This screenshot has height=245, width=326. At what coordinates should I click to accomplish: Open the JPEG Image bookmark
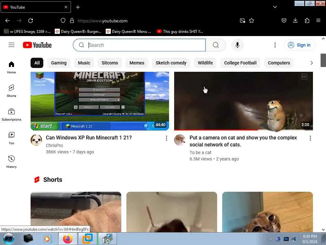tap(27, 32)
